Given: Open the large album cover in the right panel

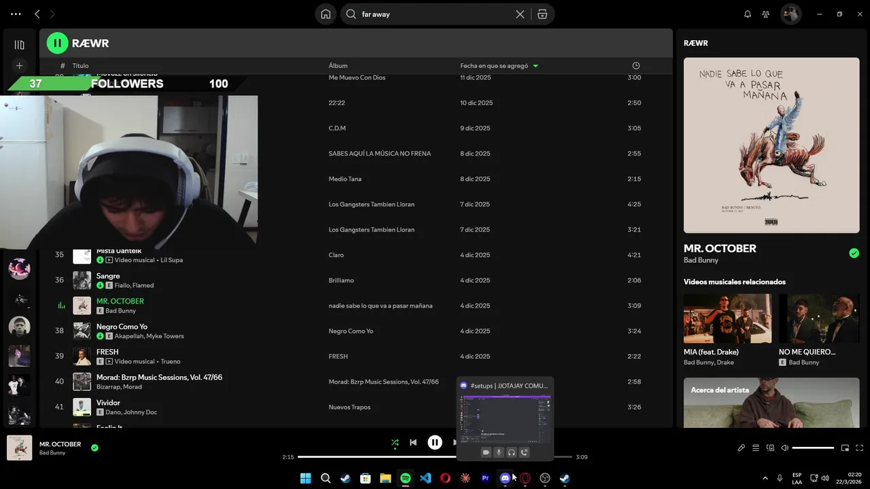Looking at the screenshot, I should 771,145.
